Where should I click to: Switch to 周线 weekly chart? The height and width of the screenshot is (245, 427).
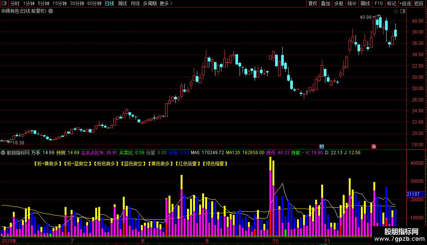(122, 3)
